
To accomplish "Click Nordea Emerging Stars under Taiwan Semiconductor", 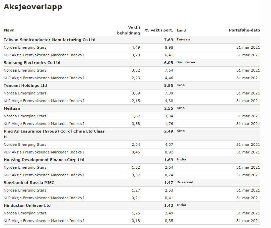I will click(25, 47).
